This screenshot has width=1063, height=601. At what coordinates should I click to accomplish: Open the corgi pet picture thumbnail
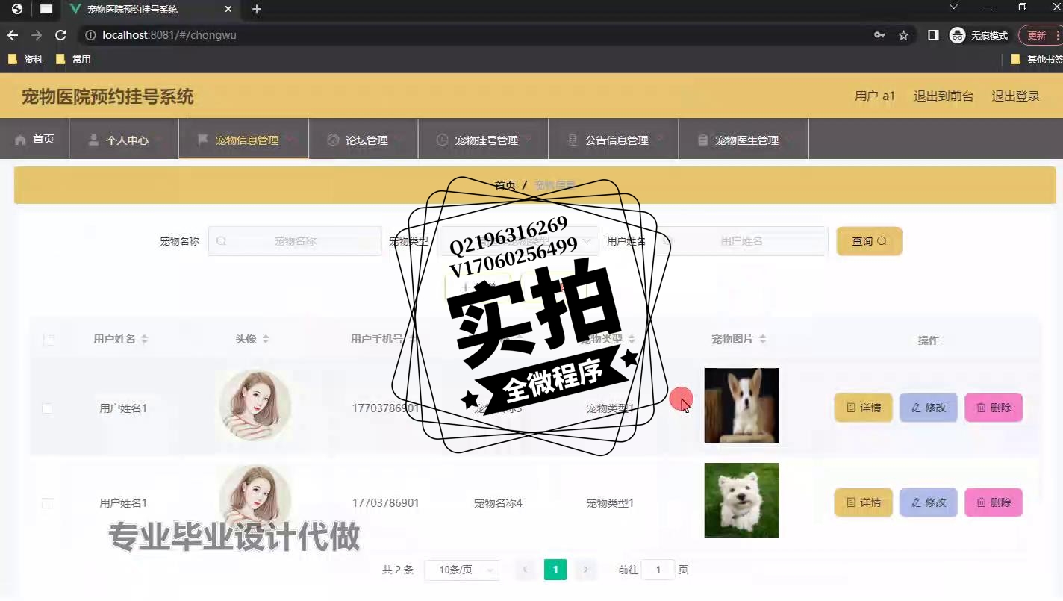[742, 405]
